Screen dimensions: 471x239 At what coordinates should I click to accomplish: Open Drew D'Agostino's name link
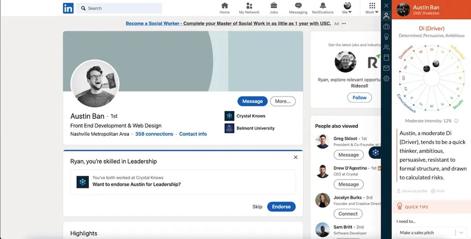pyautogui.click(x=350, y=168)
